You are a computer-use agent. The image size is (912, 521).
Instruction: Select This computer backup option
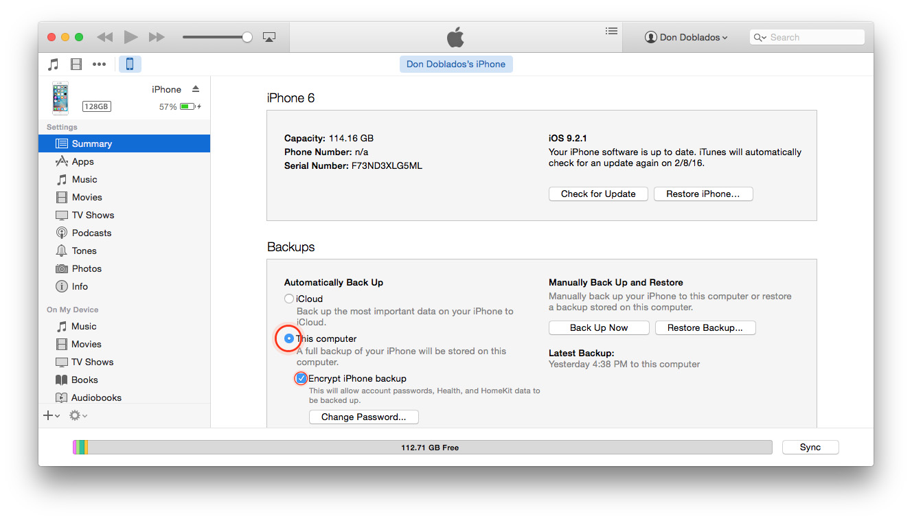(x=289, y=338)
